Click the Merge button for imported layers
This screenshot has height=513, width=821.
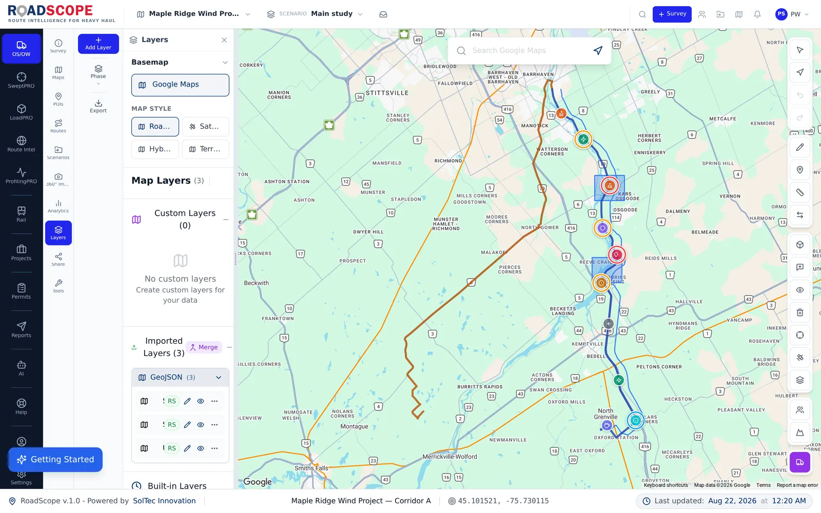pos(204,347)
